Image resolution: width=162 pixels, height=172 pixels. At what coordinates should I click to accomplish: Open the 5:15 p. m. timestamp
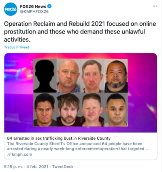click(13, 167)
